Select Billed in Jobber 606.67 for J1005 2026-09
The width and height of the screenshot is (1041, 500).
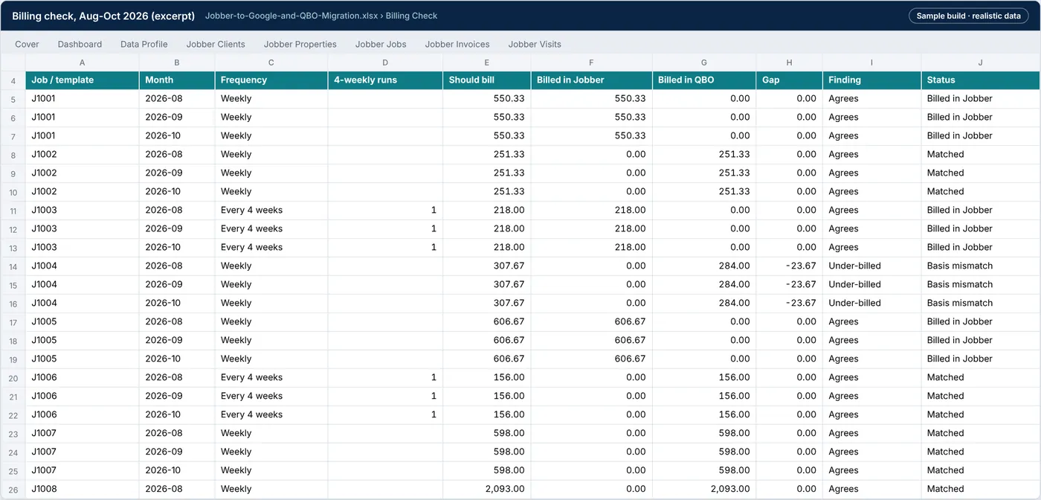pyautogui.click(x=591, y=340)
